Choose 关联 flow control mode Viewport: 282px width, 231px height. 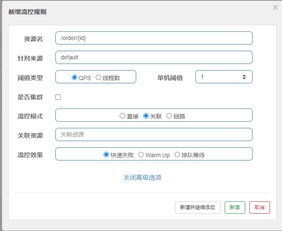point(146,115)
